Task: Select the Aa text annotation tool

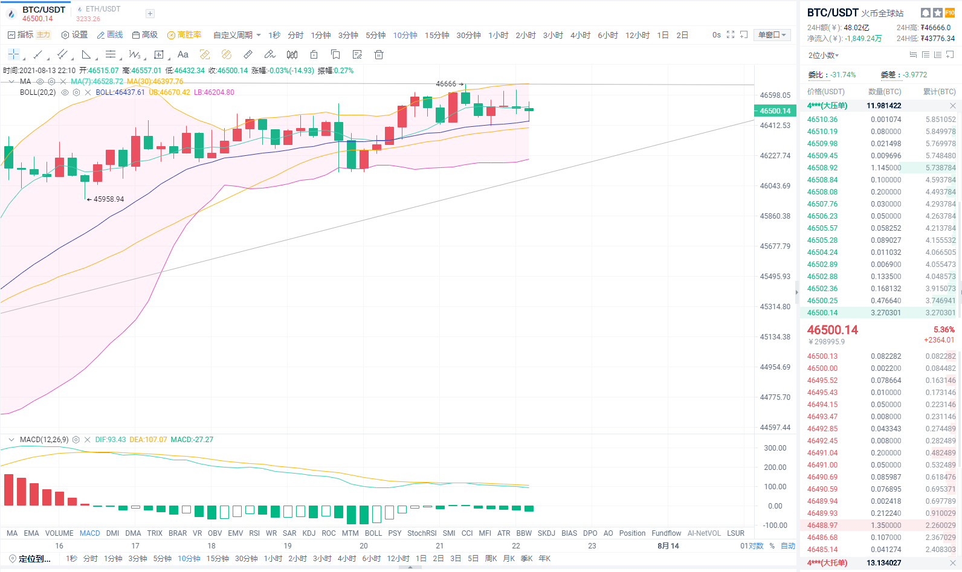Action: (183, 54)
